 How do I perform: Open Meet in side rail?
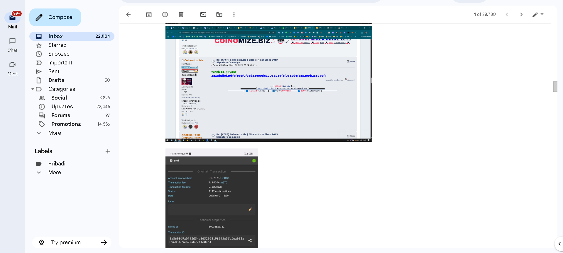[x=12, y=69]
